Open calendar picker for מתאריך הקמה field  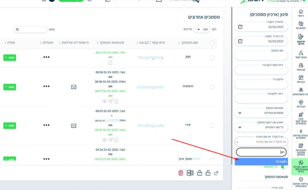coord(240,27)
